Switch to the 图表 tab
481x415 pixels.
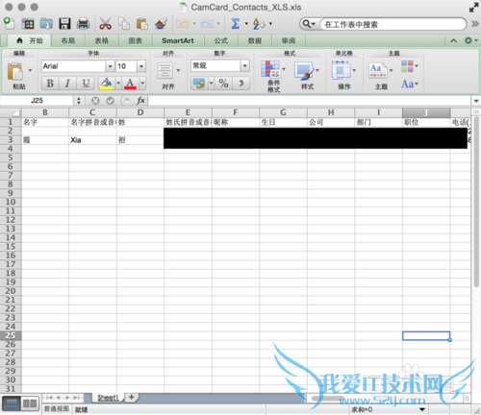(136, 40)
